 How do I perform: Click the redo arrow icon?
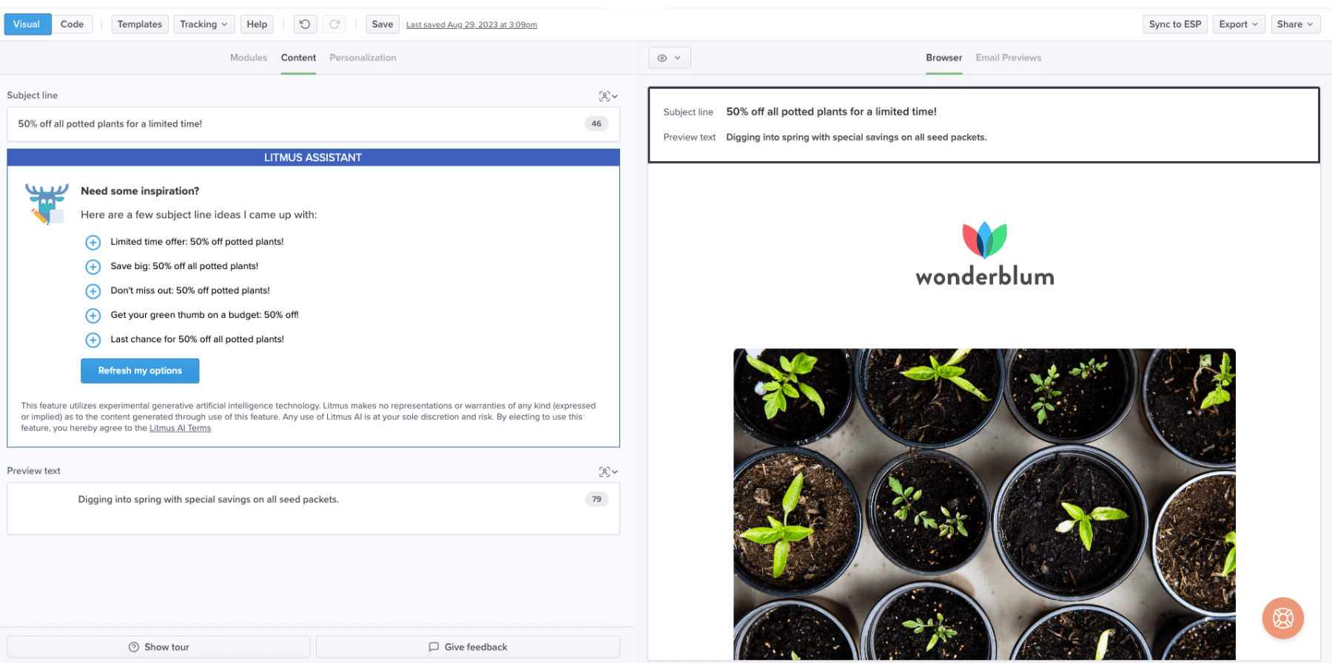[334, 24]
